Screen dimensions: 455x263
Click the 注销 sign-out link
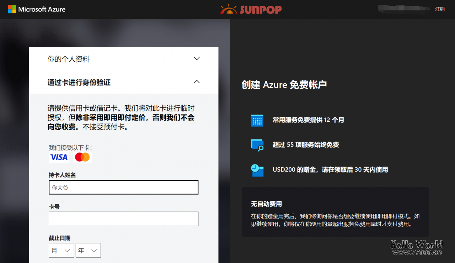tap(440, 9)
